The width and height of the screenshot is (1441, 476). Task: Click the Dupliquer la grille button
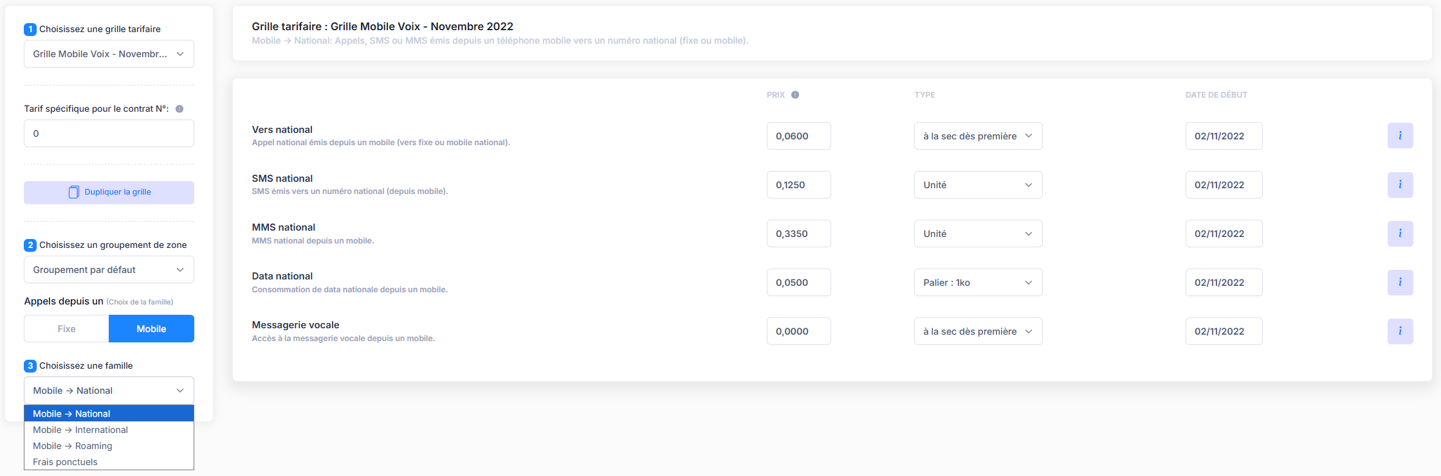coord(109,192)
